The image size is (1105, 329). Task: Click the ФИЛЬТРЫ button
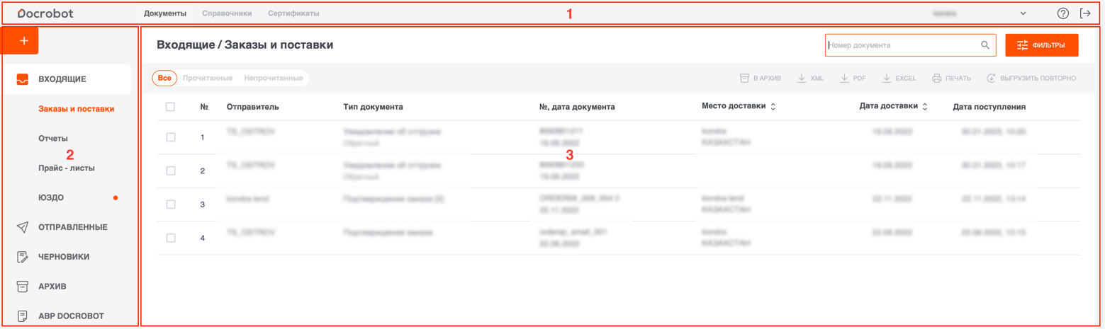[1041, 45]
